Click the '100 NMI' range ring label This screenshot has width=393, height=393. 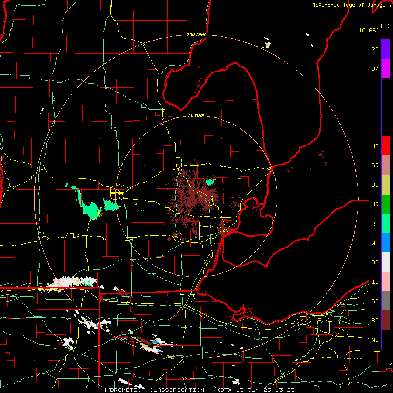(x=196, y=34)
